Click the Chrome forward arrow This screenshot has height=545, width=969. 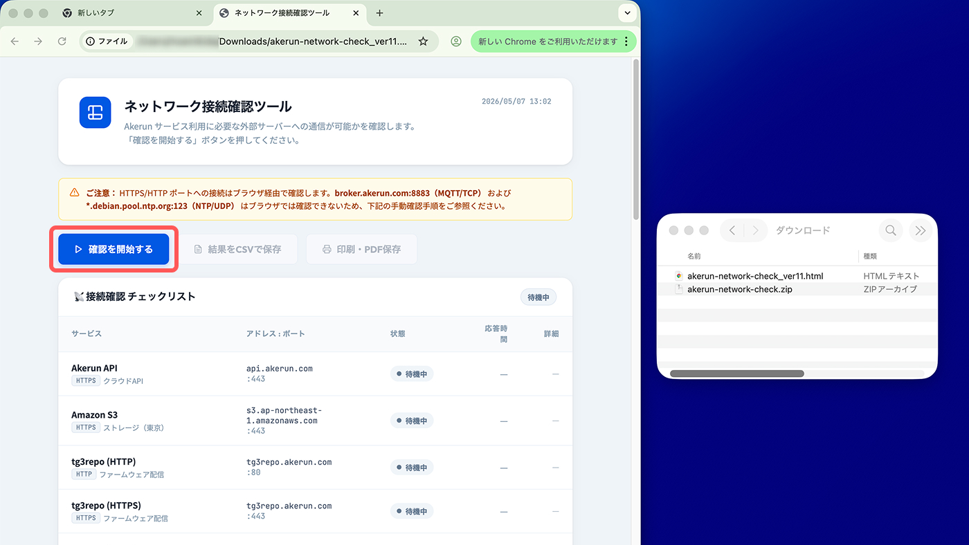[x=38, y=41]
